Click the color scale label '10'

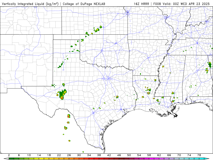tap(29, 155)
